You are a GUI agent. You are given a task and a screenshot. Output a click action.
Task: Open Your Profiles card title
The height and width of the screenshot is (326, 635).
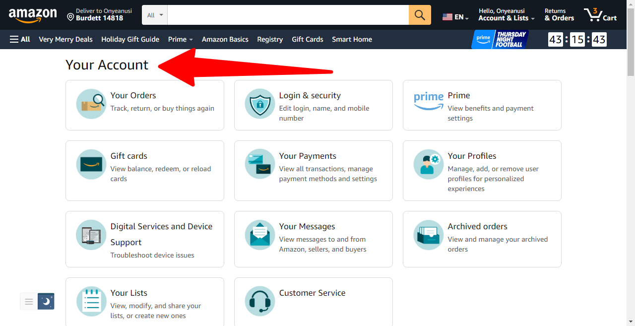(472, 156)
